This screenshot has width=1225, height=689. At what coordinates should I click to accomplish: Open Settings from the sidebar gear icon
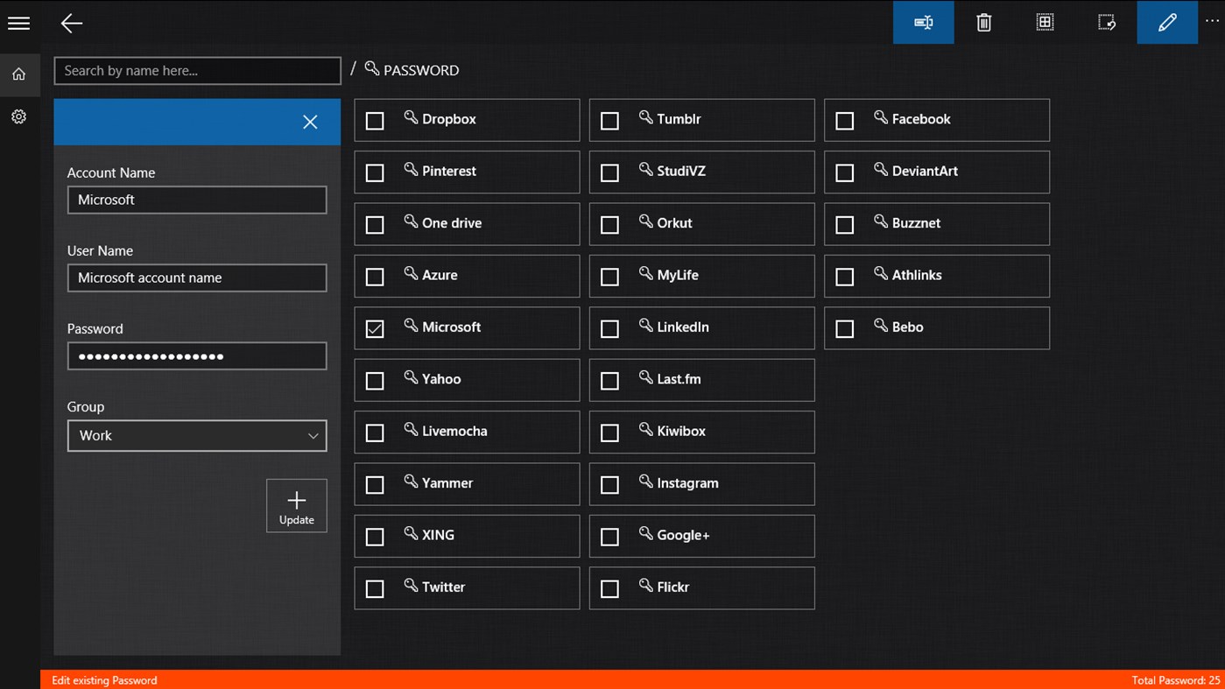(18, 116)
